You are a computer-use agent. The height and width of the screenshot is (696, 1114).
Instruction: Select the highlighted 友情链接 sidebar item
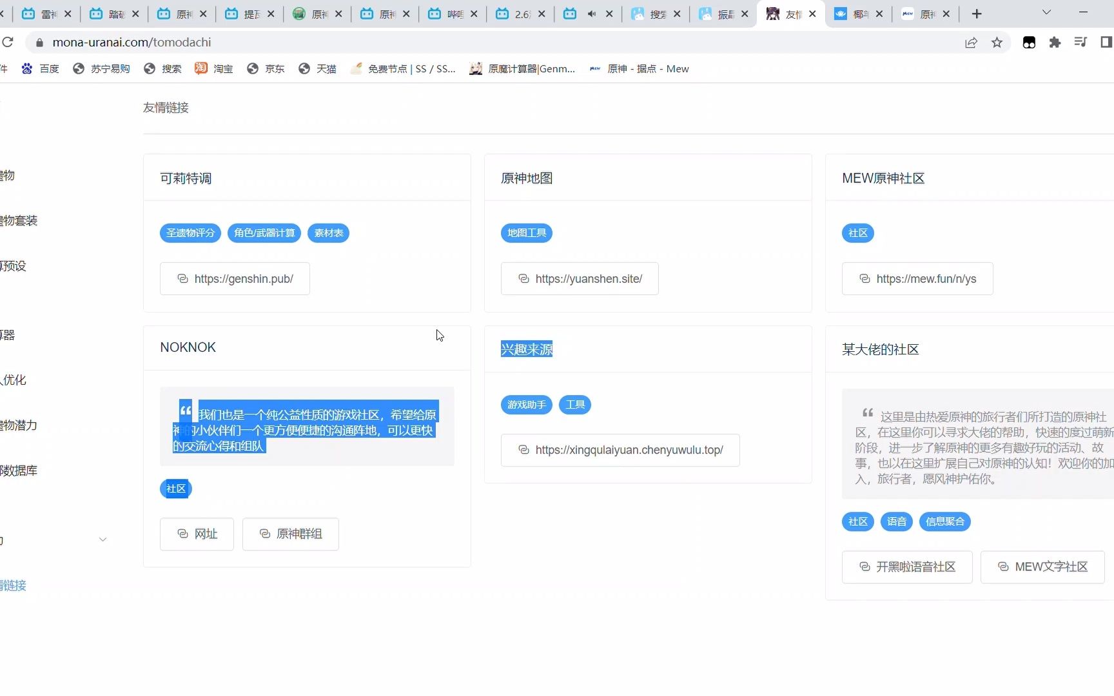tap(14, 585)
